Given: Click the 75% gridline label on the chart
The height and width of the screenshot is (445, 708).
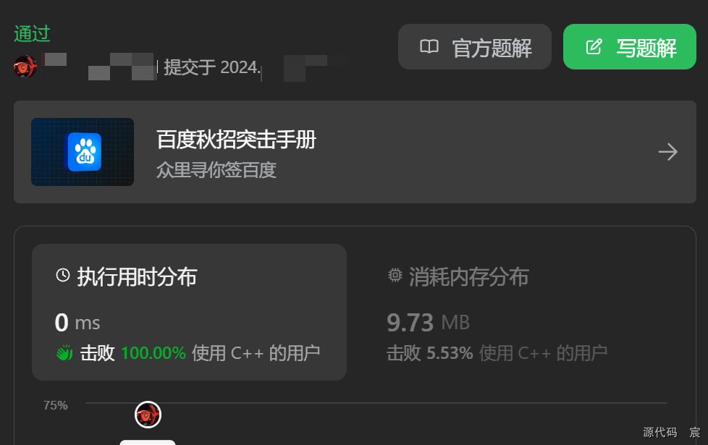Looking at the screenshot, I should (x=56, y=405).
